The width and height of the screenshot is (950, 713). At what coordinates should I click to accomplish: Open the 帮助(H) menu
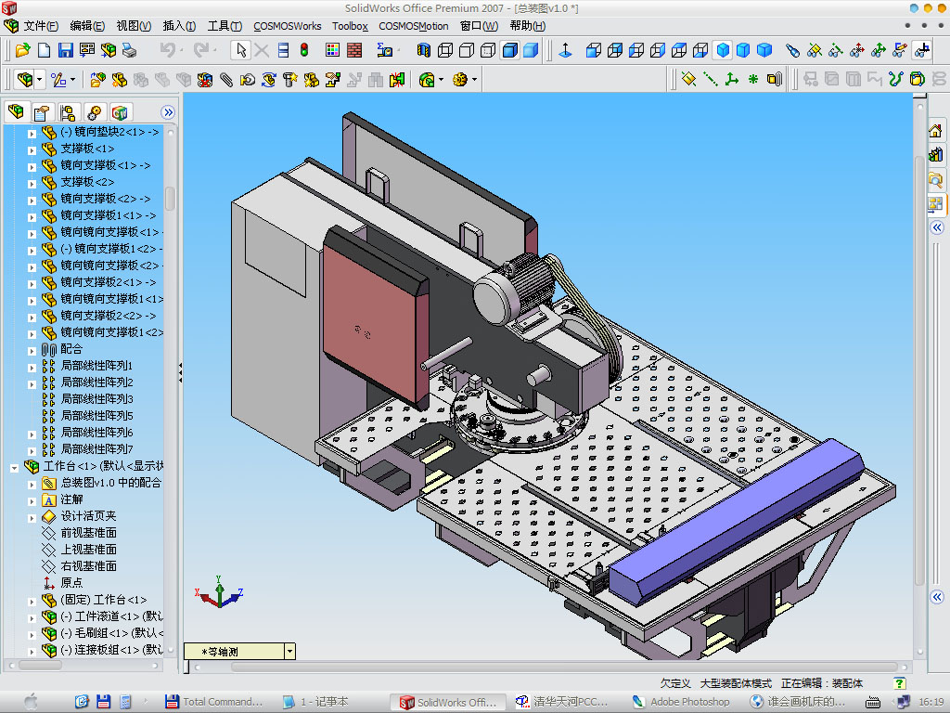pos(527,26)
